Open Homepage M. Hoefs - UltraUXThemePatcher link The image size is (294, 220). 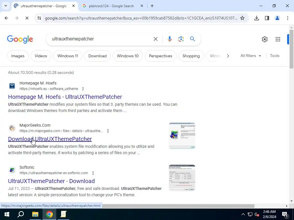tap(65, 97)
